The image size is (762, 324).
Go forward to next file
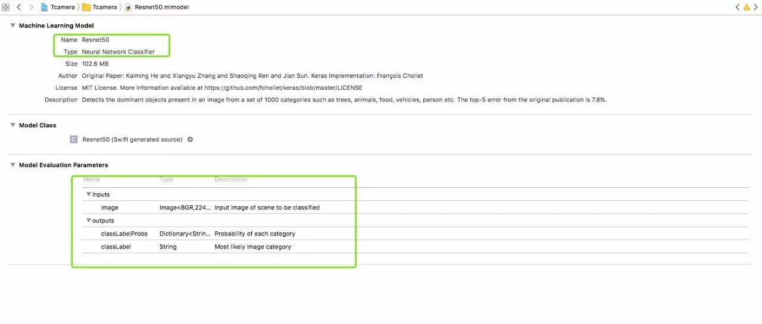coord(31,7)
